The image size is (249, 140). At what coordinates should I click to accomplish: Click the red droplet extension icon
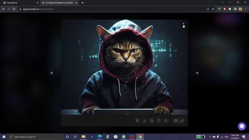(x=224, y=9)
